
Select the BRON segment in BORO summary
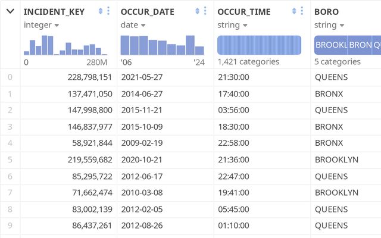coord(360,45)
